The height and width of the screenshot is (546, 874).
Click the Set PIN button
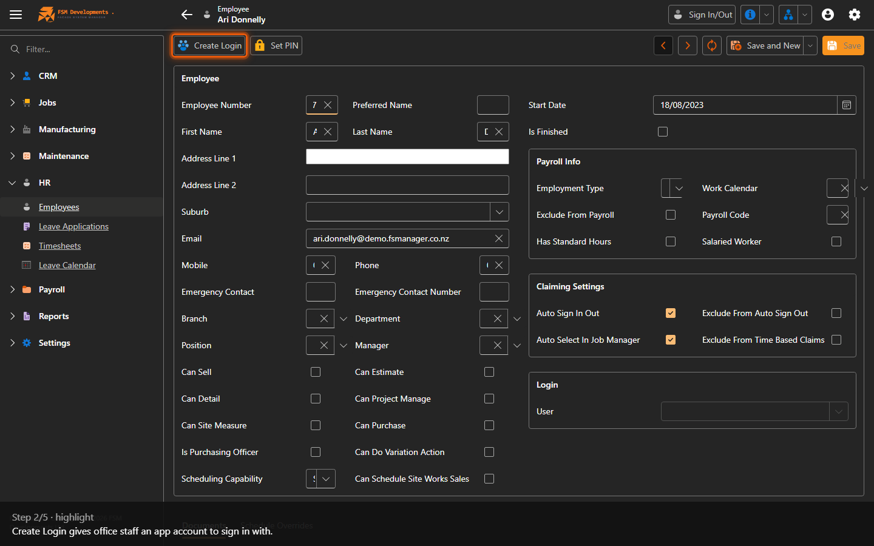pos(276,45)
